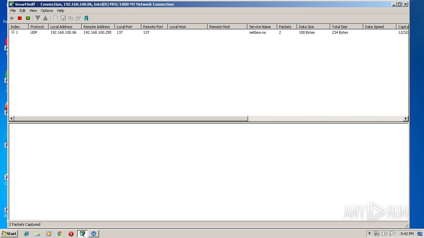Image resolution: width=424 pixels, height=238 pixels.
Task: Select connection row with index 1
Action: tap(209, 32)
